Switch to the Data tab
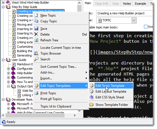This screenshot has height=129, width=157. (x=116, y=4)
